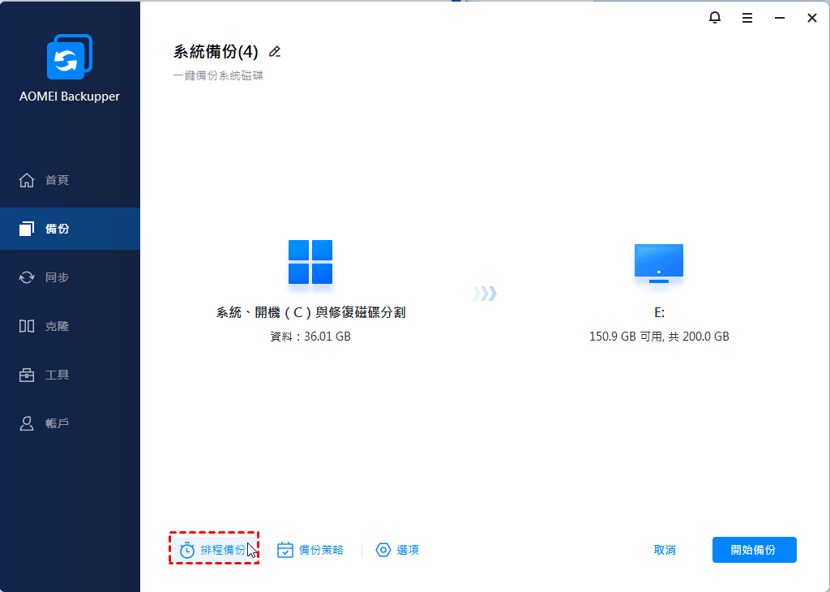Click the AOMEI Backupper logo icon
The width and height of the screenshot is (830, 592).
[70, 57]
